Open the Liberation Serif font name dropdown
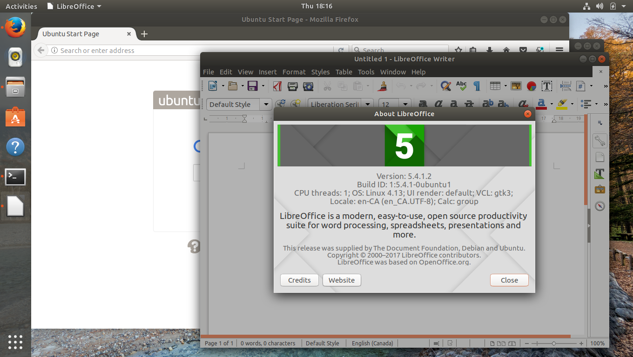Image resolution: width=633 pixels, height=357 pixels. 368,104
